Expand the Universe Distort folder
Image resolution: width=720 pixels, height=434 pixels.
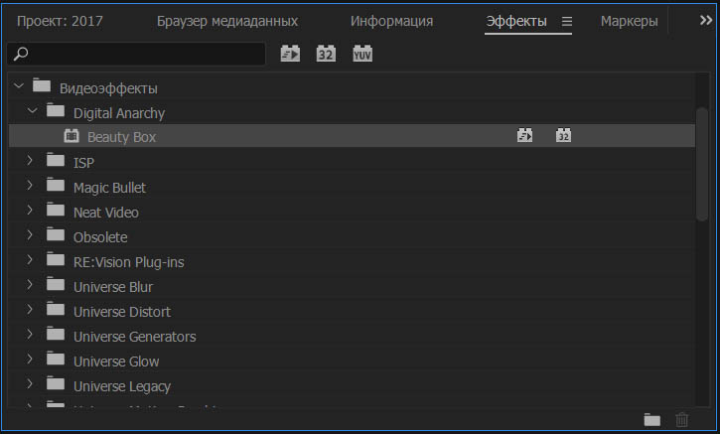(30, 309)
